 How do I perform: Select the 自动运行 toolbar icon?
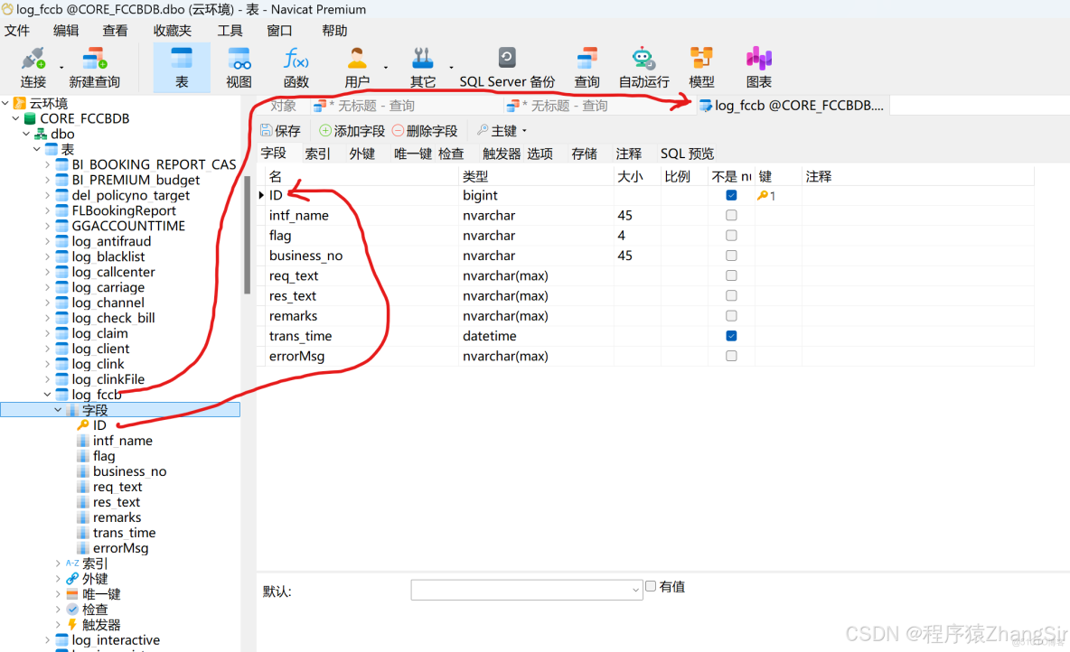(643, 67)
